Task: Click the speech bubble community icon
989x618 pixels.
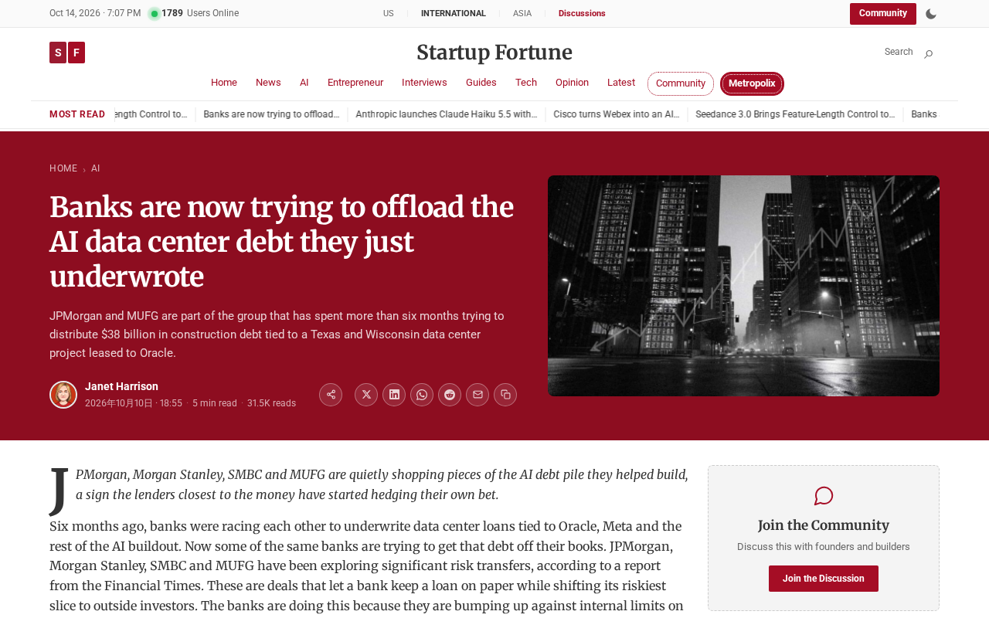Action: 824,496
